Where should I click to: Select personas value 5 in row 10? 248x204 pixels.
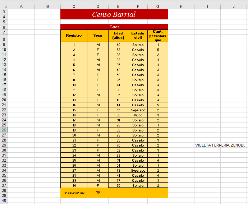[x=158, y=50]
